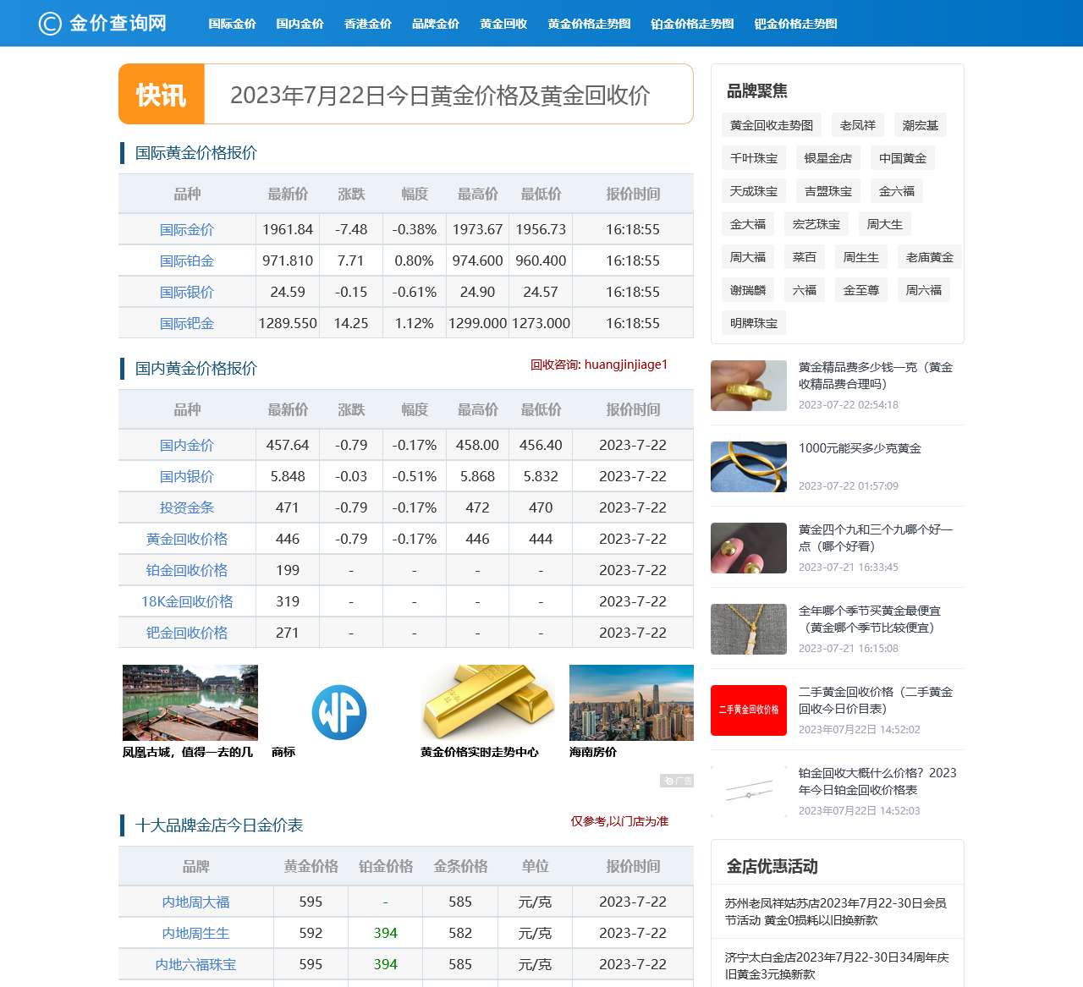1083x987 pixels.
Task: Select the 黄金回收走势图 brand tag
Action: tap(772, 125)
